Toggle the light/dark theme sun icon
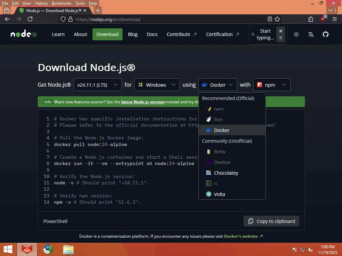Screen dimensions: 342x256 (x=296, y=34)
